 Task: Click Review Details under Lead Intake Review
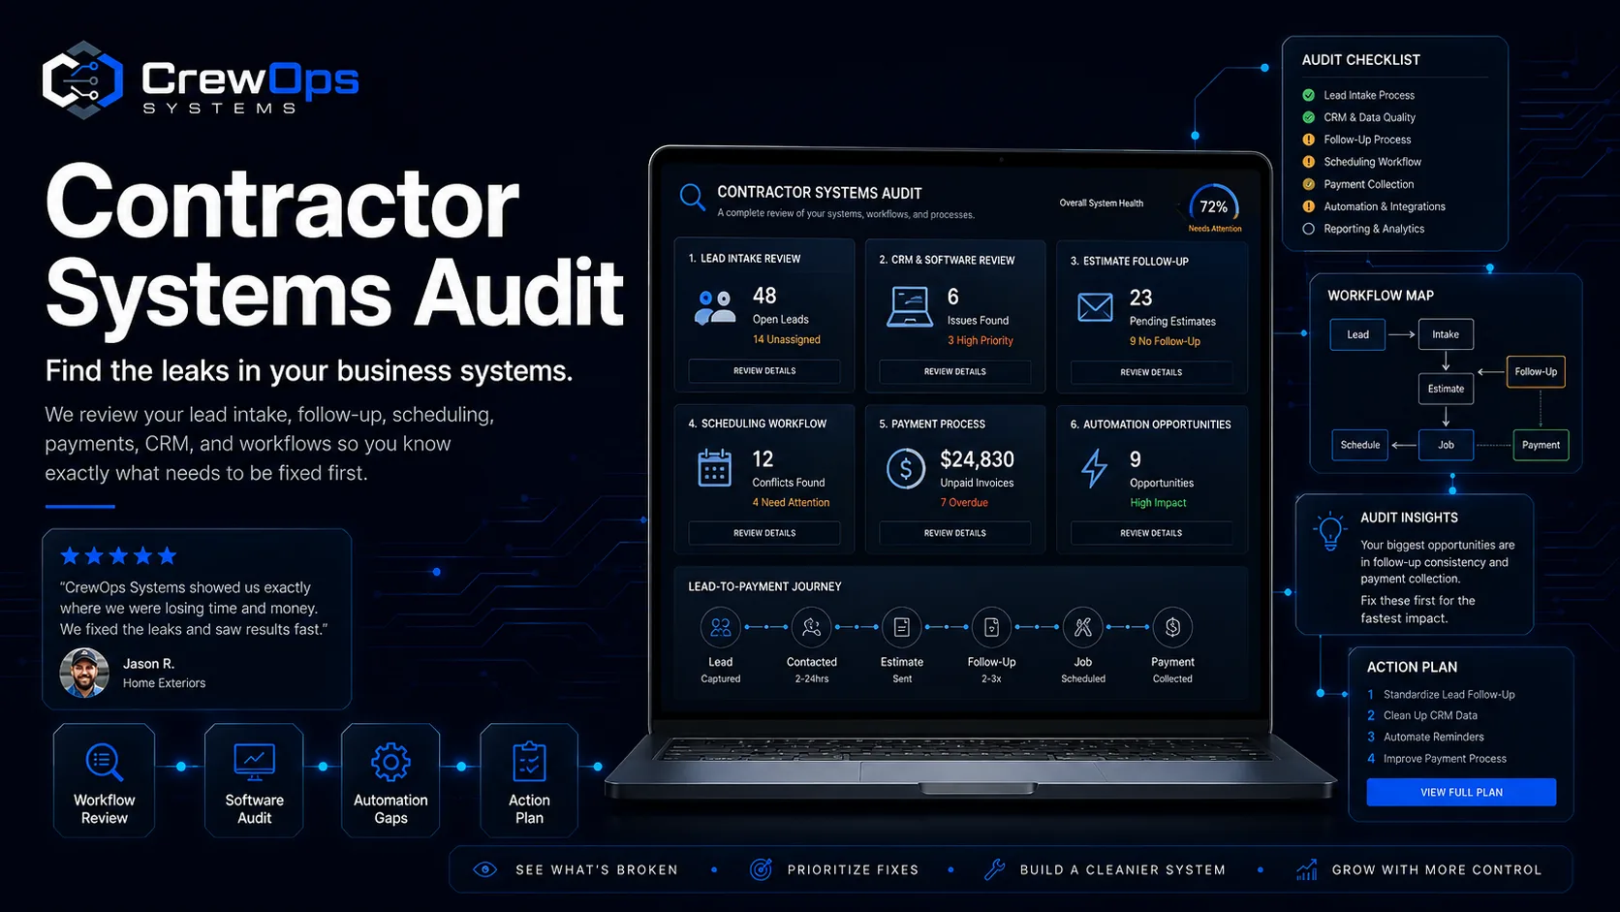click(764, 371)
